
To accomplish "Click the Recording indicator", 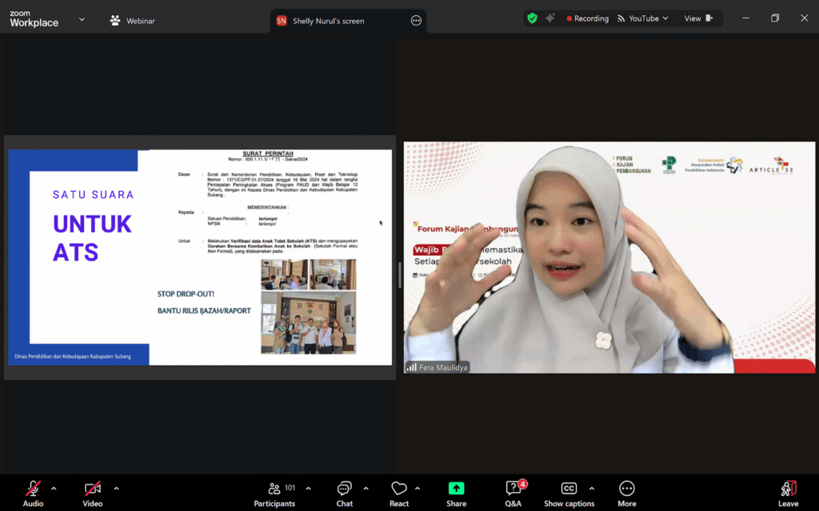I will tap(587, 18).
